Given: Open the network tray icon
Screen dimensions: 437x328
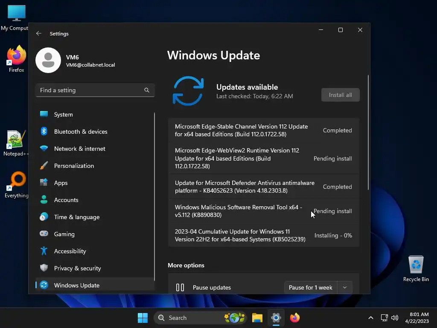Looking at the screenshot, I should pyautogui.click(x=385, y=318).
